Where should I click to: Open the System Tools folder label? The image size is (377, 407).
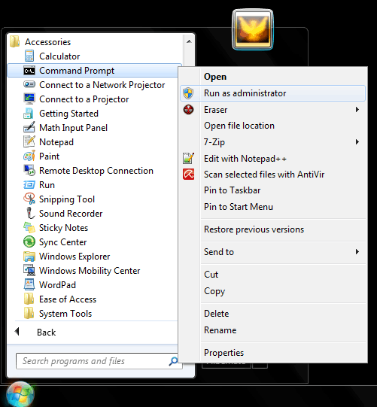65,314
